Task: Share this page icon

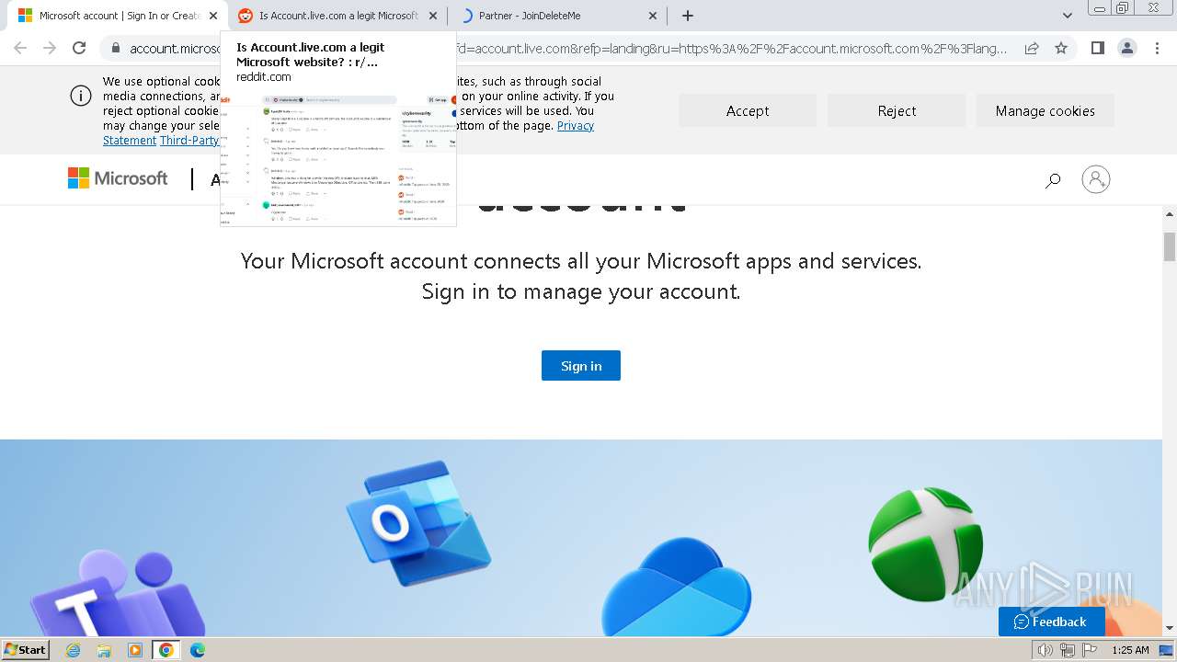Action: tap(1032, 48)
